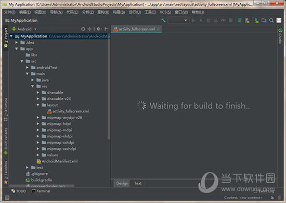
Task: Expand the java folder arrow
Action: pyautogui.click(x=32, y=80)
